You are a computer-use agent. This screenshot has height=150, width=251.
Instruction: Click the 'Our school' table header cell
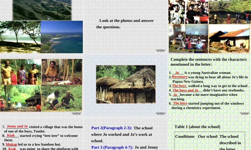pyautogui.click(x=208, y=141)
